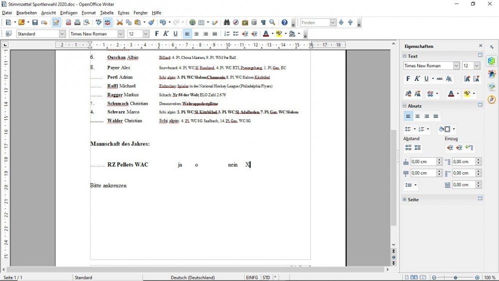The width and height of the screenshot is (499, 281).
Task: Toggle Italic K in formatting toolbar
Action: pyautogui.click(x=166, y=34)
